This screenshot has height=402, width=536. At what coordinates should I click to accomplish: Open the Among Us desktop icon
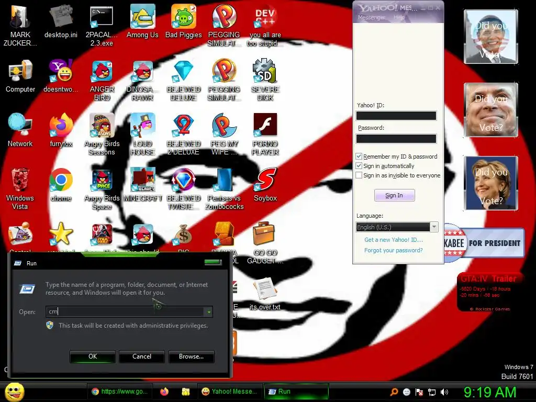pyautogui.click(x=142, y=21)
